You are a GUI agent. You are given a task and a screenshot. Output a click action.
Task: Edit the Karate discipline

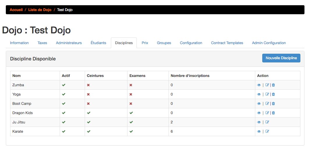point(267,131)
